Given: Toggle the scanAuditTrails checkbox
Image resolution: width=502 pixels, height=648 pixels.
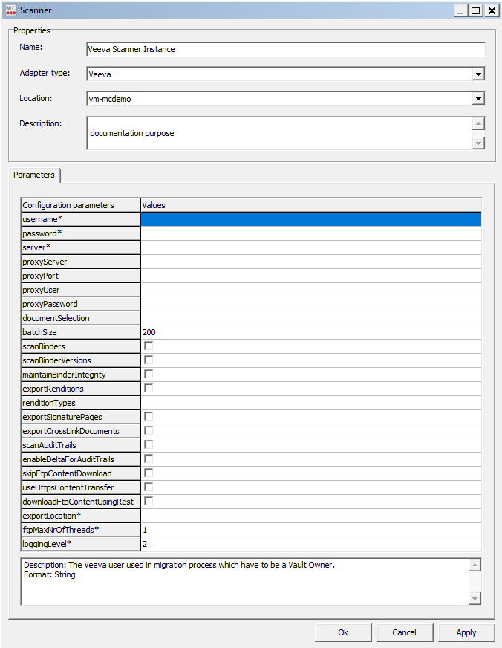Looking at the screenshot, I should tap(149, 445).
